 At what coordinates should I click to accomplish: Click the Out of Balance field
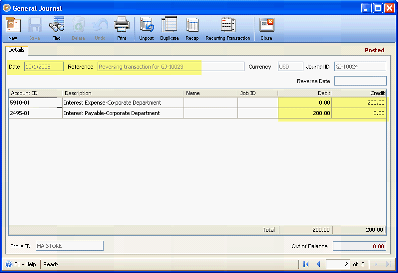point(359,246)
